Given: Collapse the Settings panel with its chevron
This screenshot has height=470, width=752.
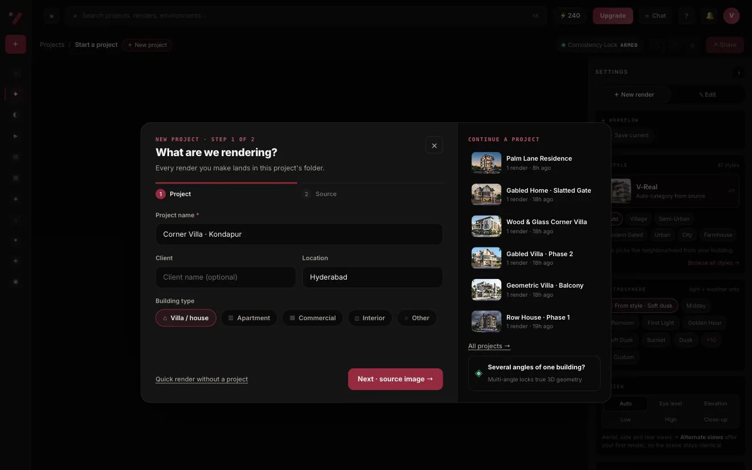Looking at the screenshot, I should click(x=739, y=73).
